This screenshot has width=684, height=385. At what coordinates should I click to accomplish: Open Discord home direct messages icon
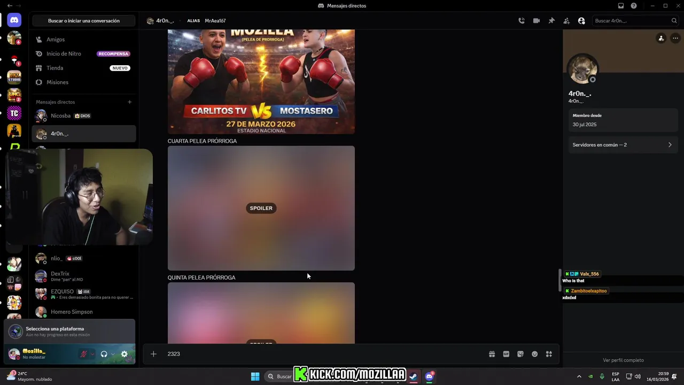(x=14, y=20)
